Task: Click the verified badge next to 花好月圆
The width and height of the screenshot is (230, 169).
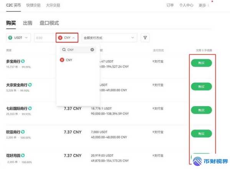Action: pos(23,156)
